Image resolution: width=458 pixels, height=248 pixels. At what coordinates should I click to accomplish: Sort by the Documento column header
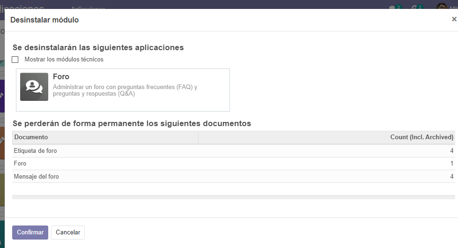pos(31,137)
